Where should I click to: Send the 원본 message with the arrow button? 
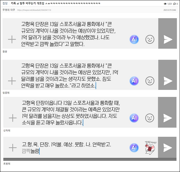point(167,39)
